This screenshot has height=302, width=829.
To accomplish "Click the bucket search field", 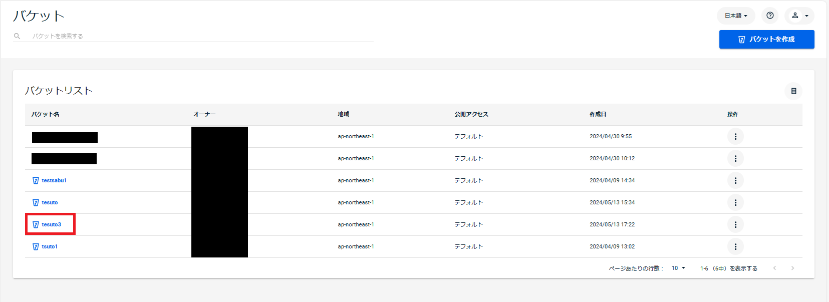I will [200, 36].
